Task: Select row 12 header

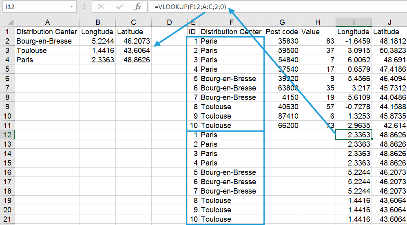Action: click(x=7, y=135)
